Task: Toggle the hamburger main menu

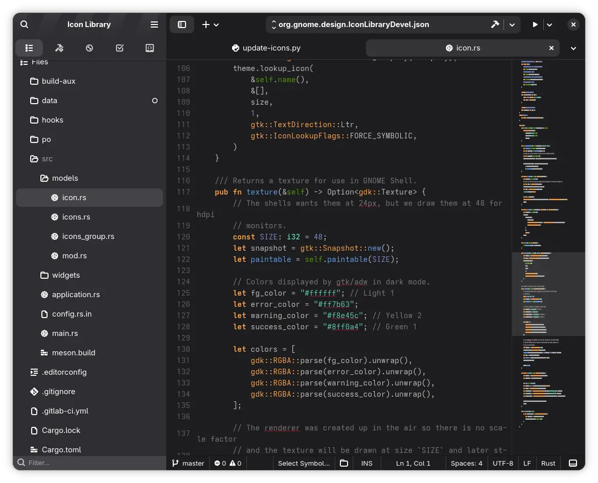Action: tap(154, 24)
